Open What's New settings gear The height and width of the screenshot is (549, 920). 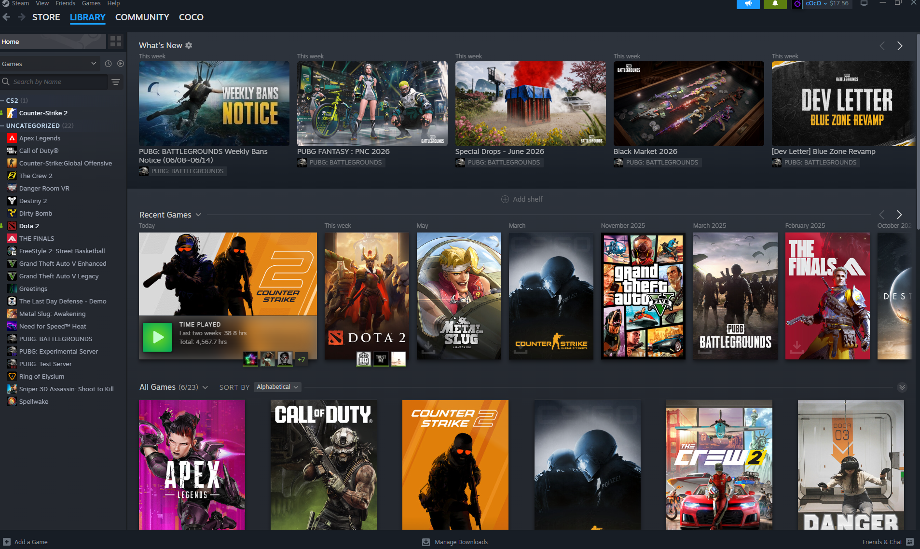(x=189, y=45)
